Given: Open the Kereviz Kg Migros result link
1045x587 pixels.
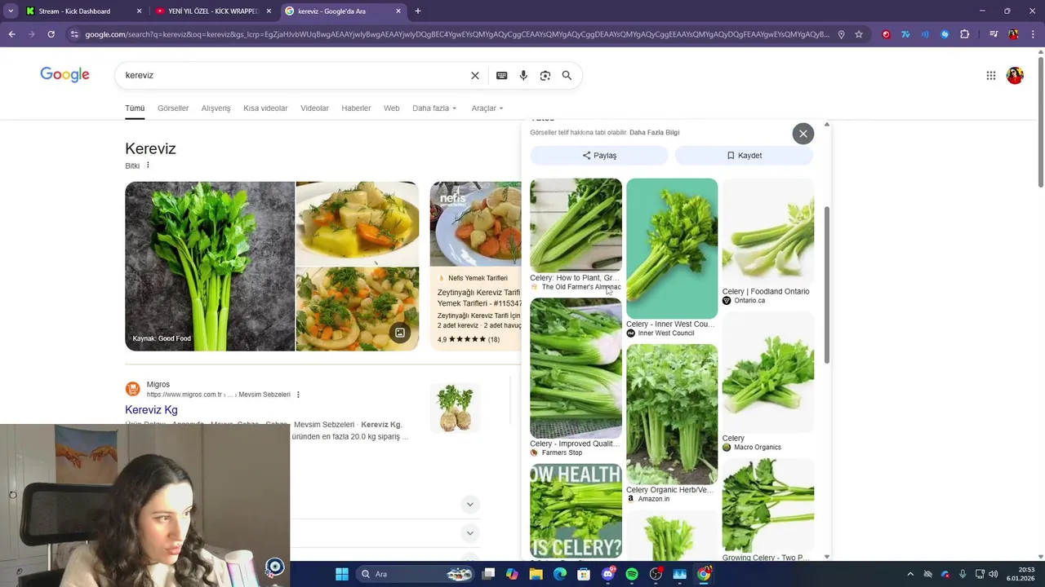Looking at the screenshot, I should 151,410.
